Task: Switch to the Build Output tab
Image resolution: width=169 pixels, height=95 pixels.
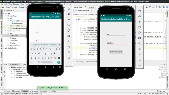Action: tap(14, 65)
